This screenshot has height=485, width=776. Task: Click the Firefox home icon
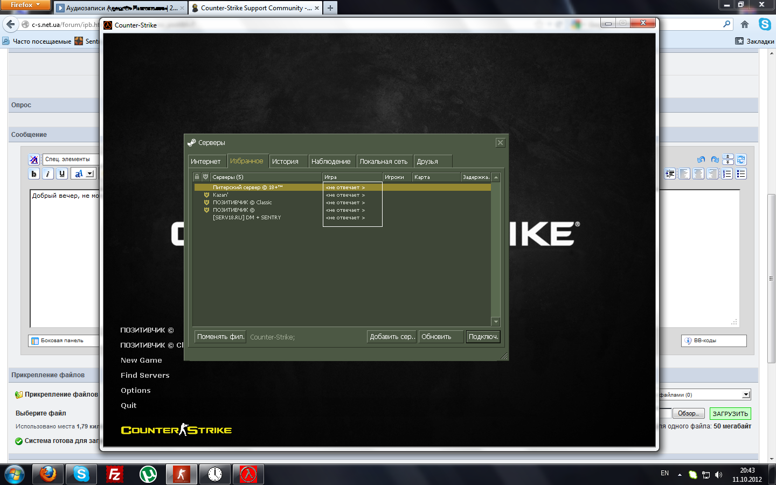coord(745,24)
